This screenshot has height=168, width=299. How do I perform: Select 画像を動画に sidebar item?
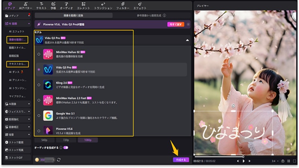click(x=17, y=40)
